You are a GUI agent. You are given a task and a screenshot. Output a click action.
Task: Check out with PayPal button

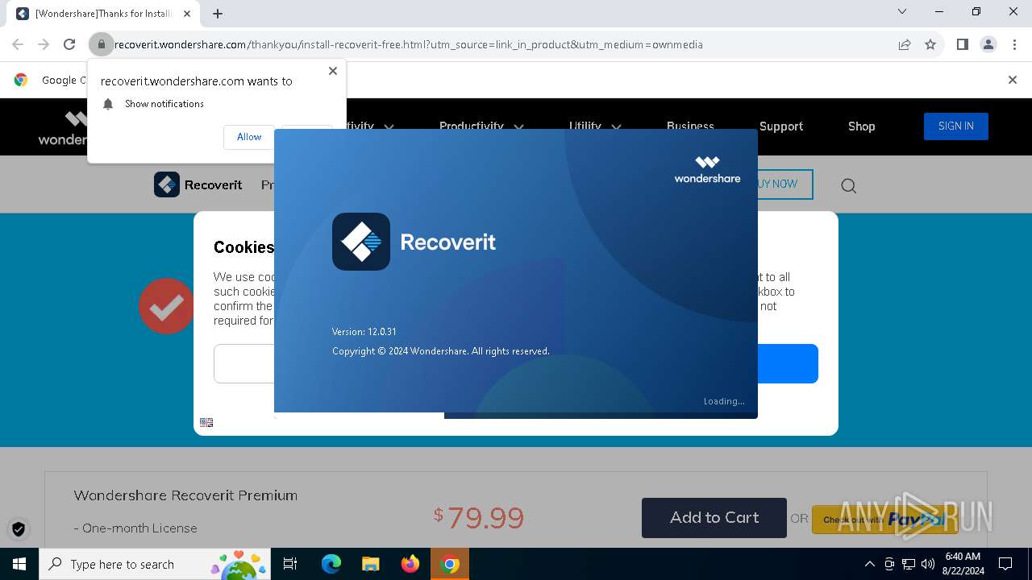[884, 520]
